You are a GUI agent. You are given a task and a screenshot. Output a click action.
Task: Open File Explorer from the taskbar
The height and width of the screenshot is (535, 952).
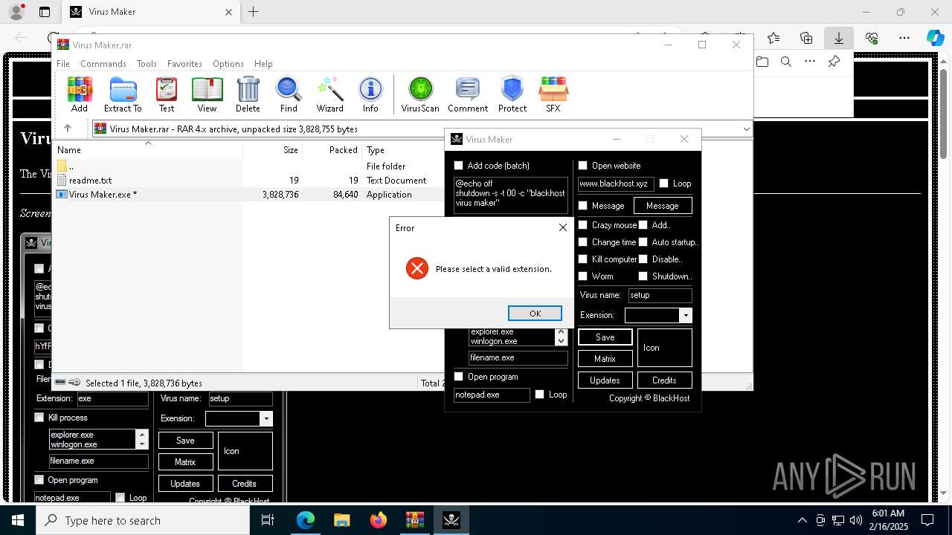(x=341, y=520)
